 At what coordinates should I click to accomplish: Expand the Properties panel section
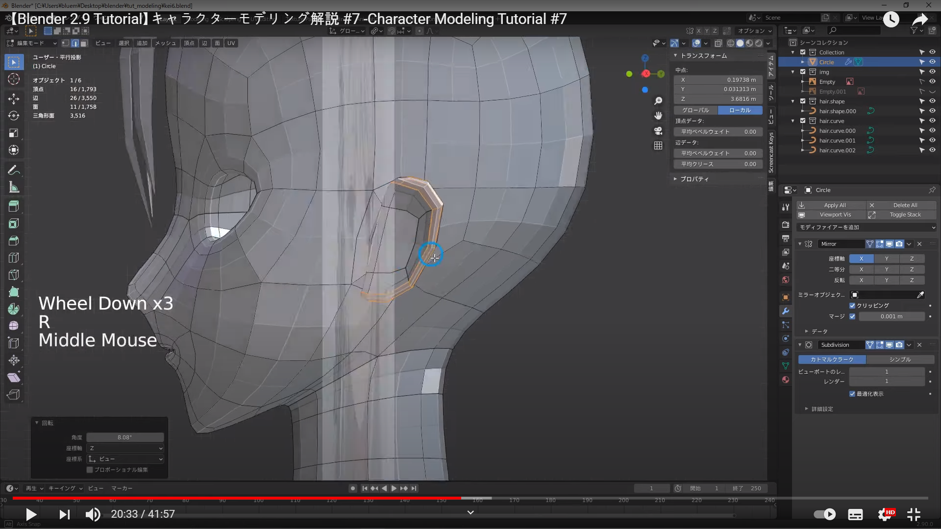click(x=693, y=179)
